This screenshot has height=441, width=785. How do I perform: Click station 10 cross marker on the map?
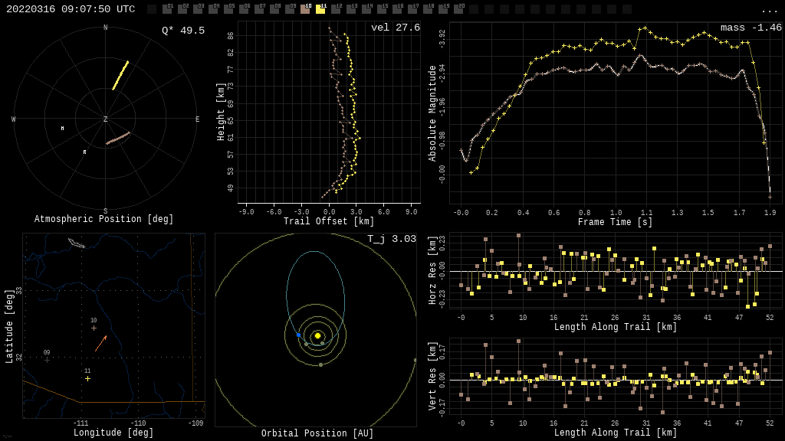coord(94,328)
